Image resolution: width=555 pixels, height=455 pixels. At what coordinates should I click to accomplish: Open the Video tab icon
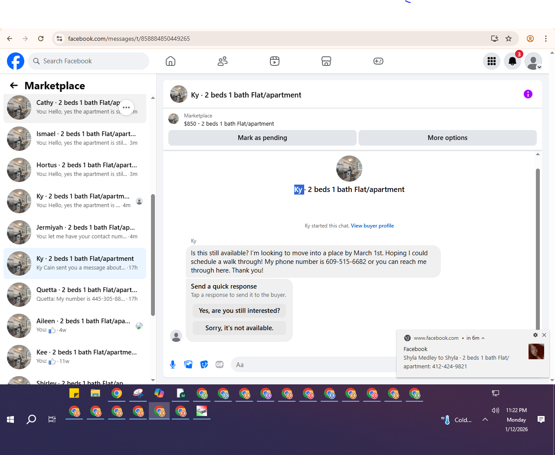pos(275,61)
